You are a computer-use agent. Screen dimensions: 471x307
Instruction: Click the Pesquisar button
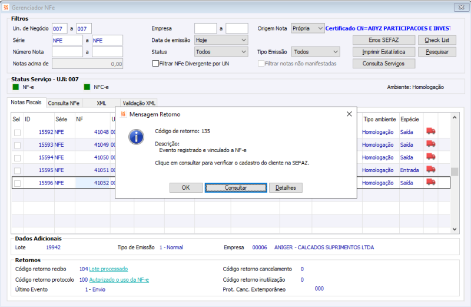[x=437, y=52]
